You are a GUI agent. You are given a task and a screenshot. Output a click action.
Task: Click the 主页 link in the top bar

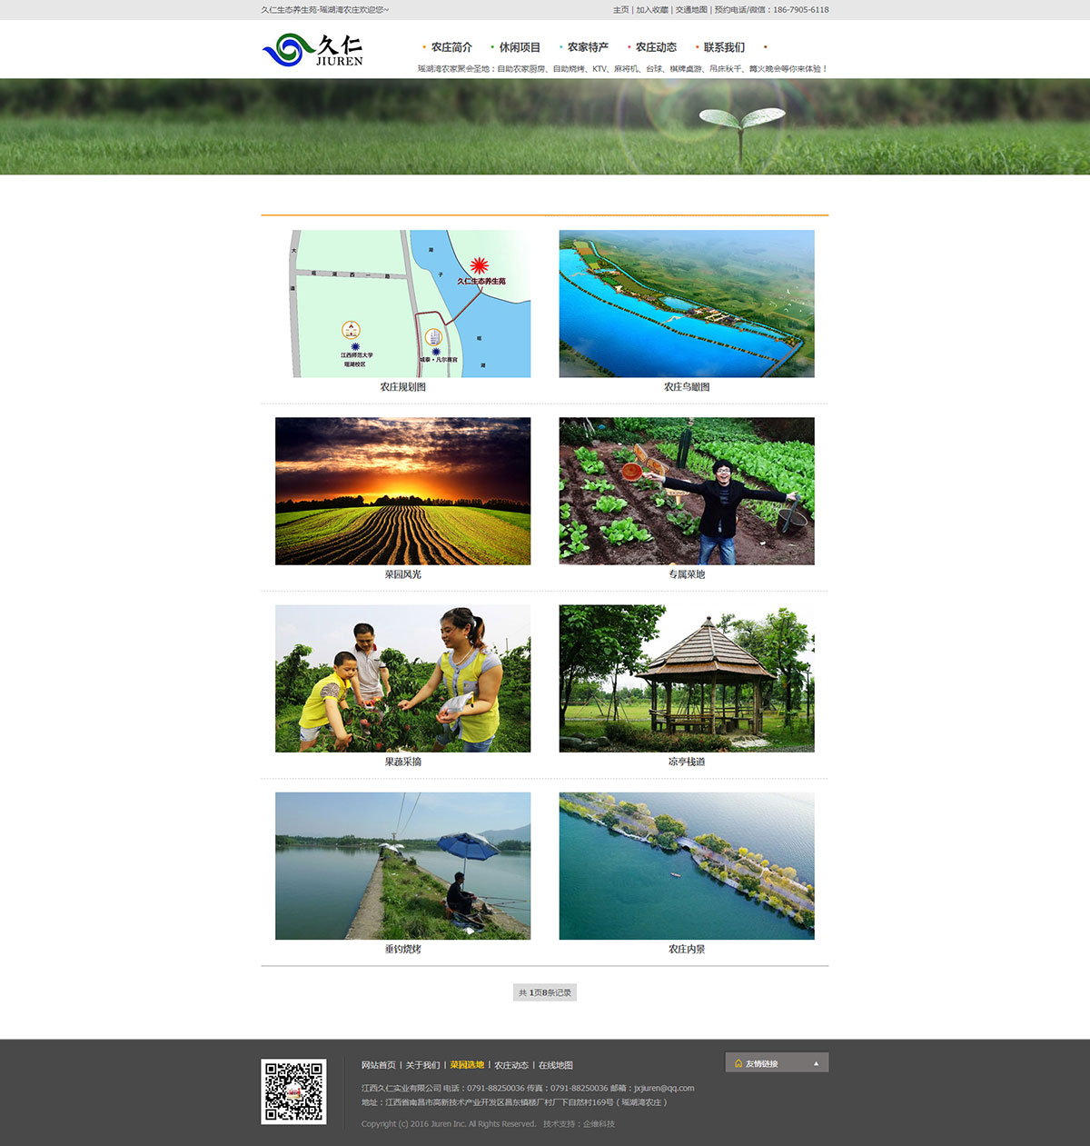click(620, 10)
